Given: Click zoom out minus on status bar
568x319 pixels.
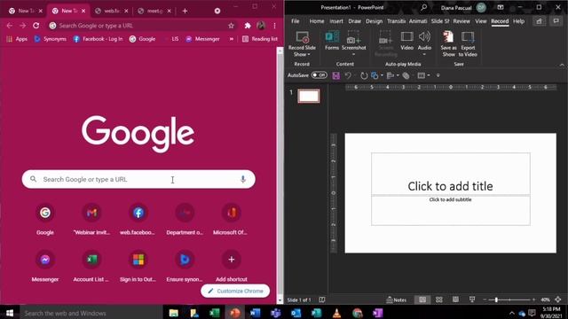Looking at the screenshot, I should 485,300.
